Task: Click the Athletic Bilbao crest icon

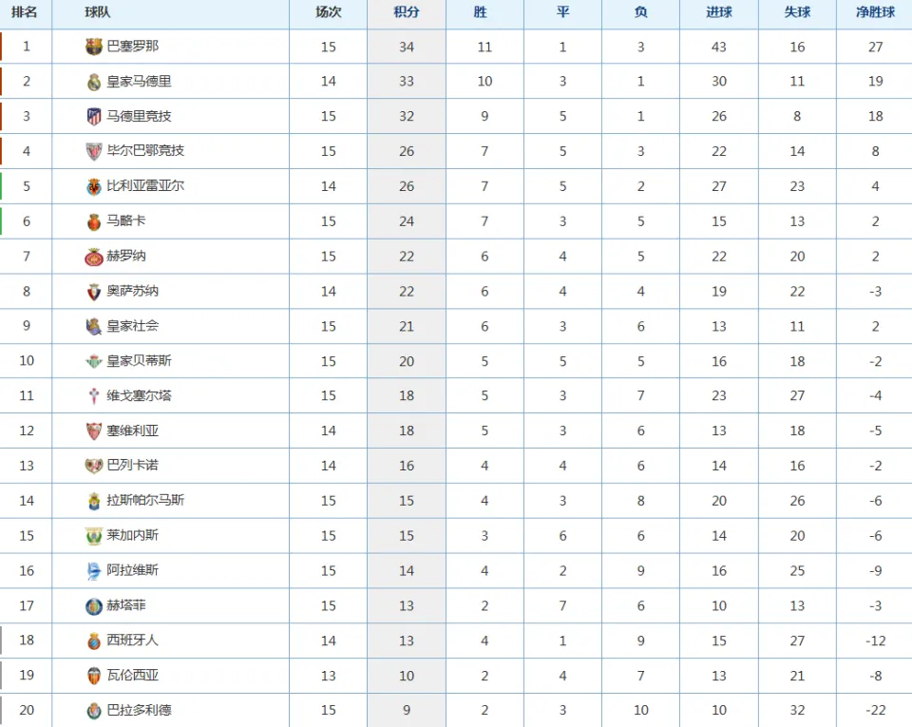Action: 94,152
